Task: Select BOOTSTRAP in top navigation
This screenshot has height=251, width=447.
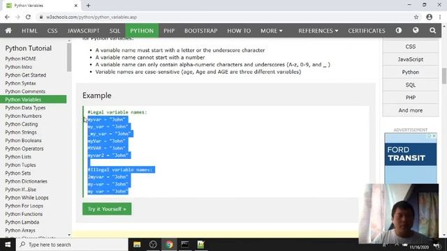Action: (200, 31)
